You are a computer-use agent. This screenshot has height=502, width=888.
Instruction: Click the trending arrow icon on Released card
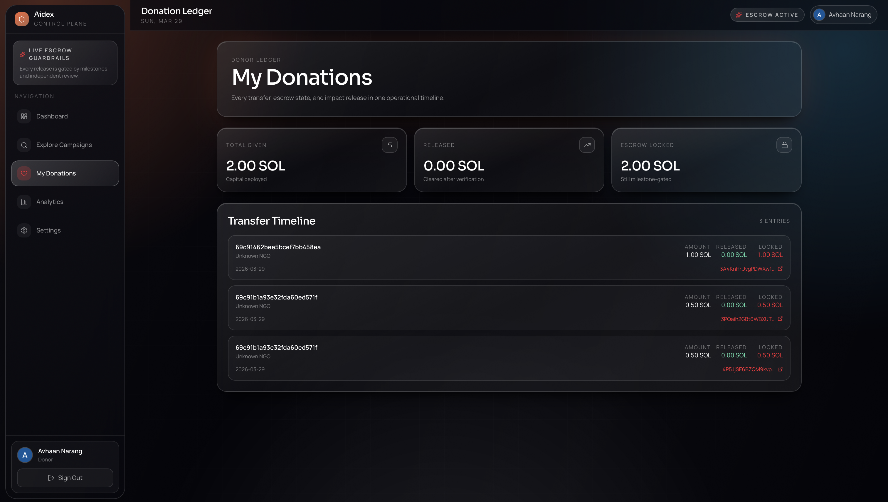587,145
